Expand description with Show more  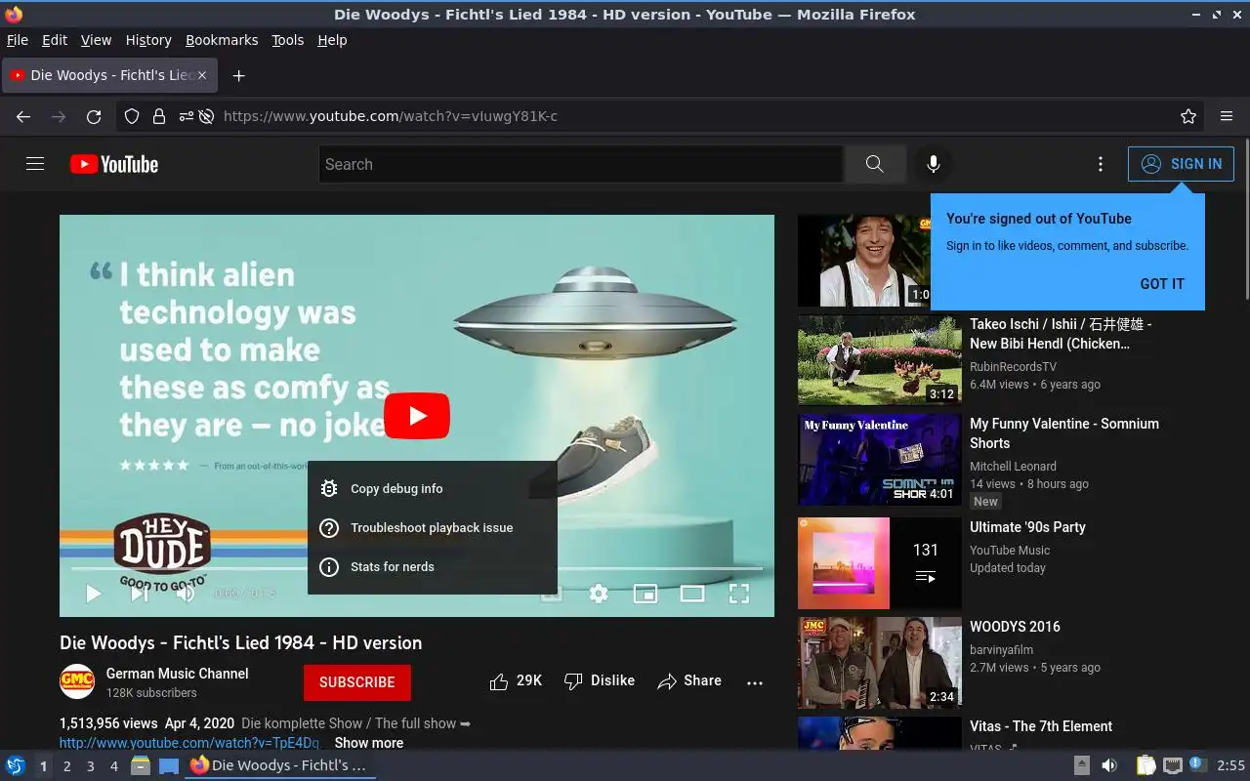pos(368,743)
